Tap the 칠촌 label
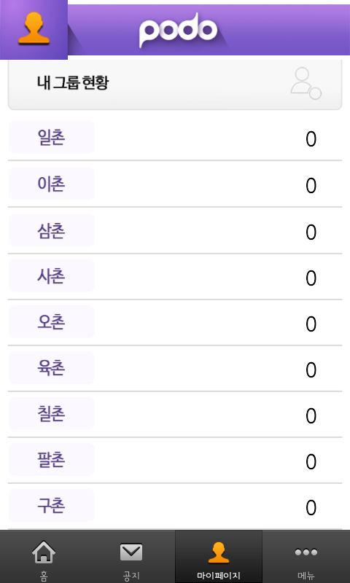This screenshot has width=350, height=583. [x=51, y=413]
